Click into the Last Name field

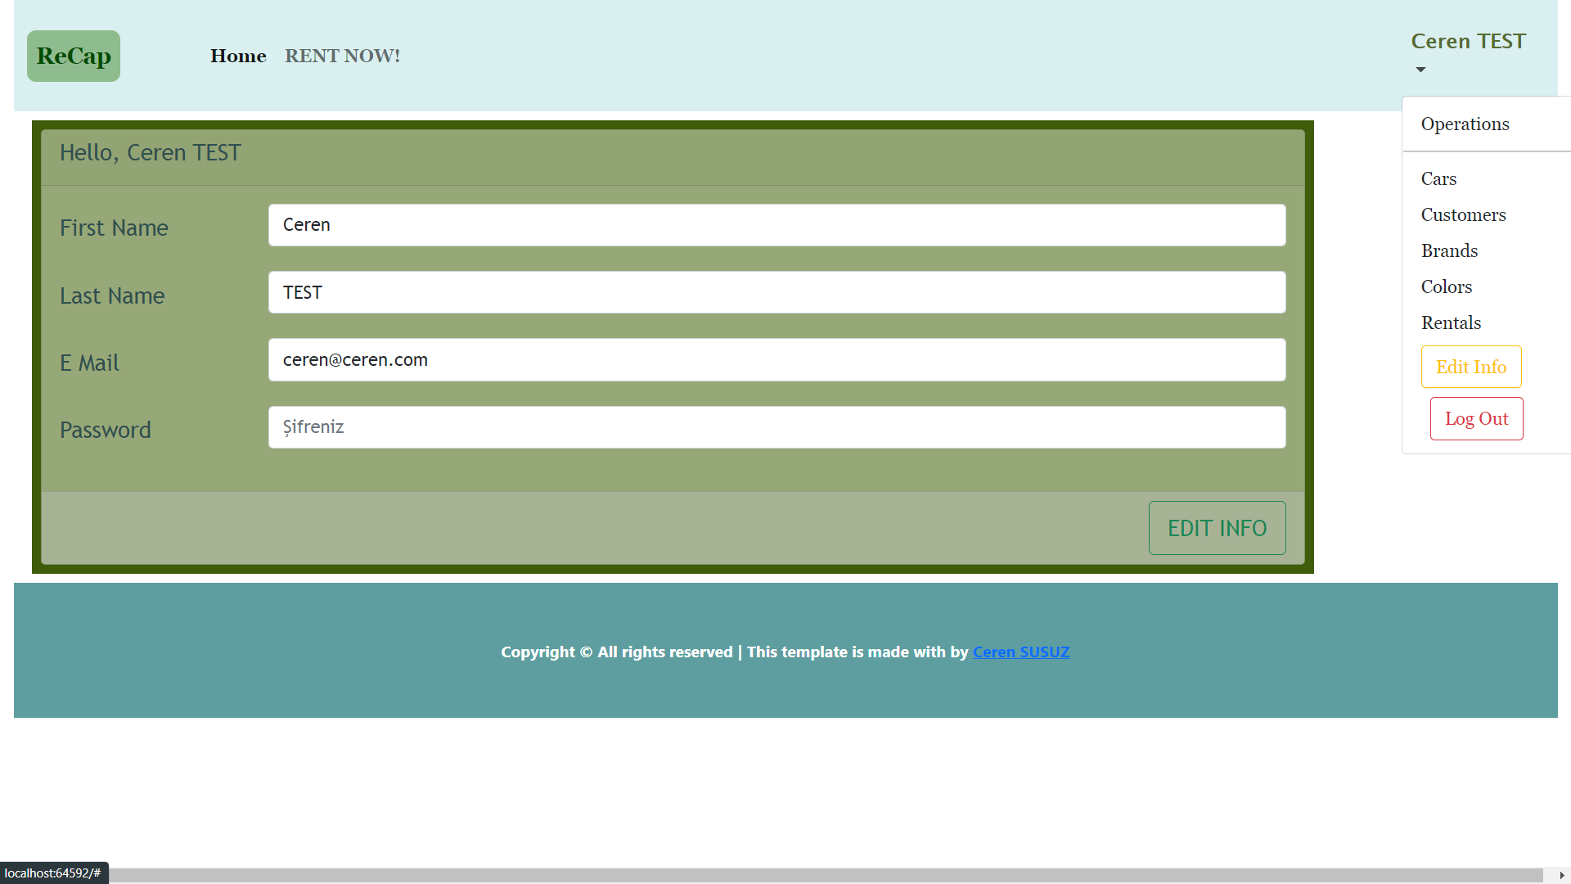click(776, 292)
